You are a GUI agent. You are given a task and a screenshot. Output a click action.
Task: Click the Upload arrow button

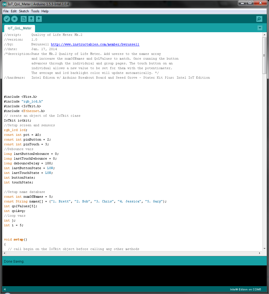pyautogui.click(x=15, y=19)
